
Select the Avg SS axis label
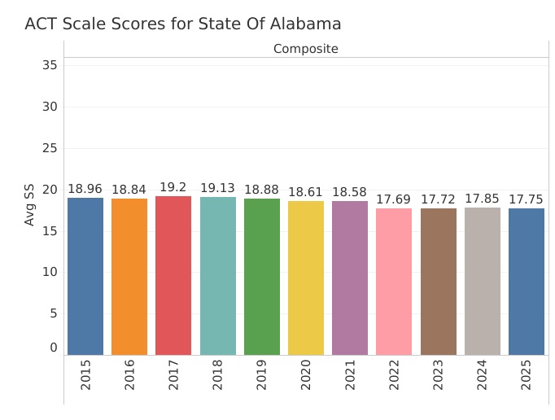(30, 207)
